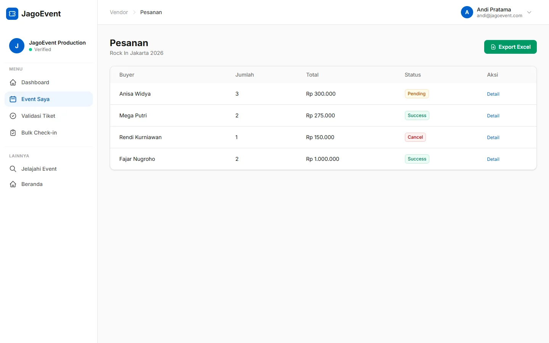This screenshot has width=549, height=343.
Task: Click the Rp 275.000 total cell
Action: pos(320,115)
